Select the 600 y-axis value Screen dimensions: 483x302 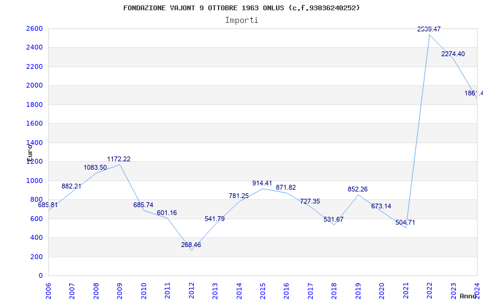[x=36, y=219]
